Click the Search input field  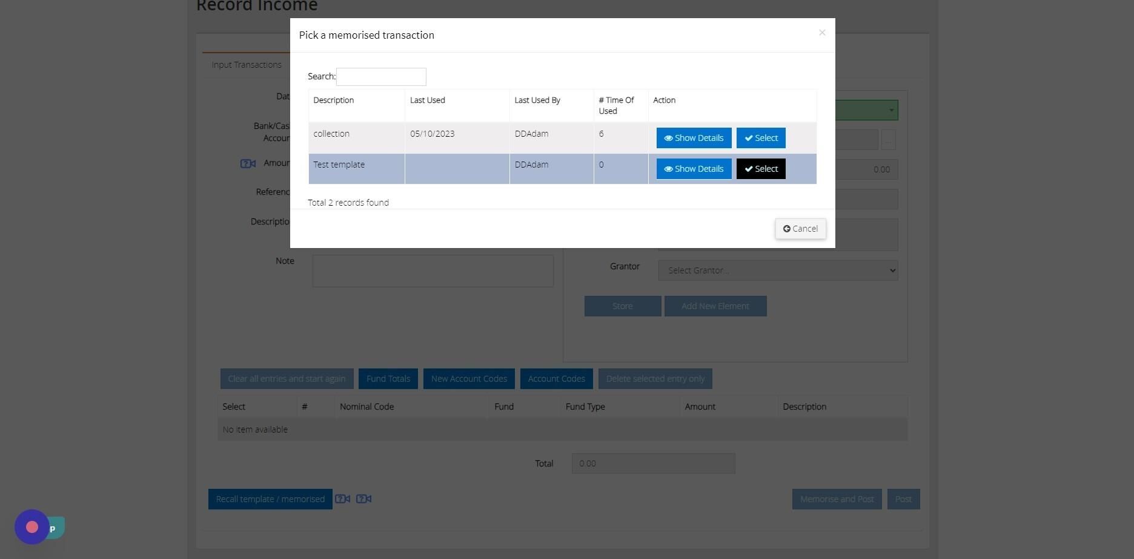pyautogui.click(x=381, y=77)
